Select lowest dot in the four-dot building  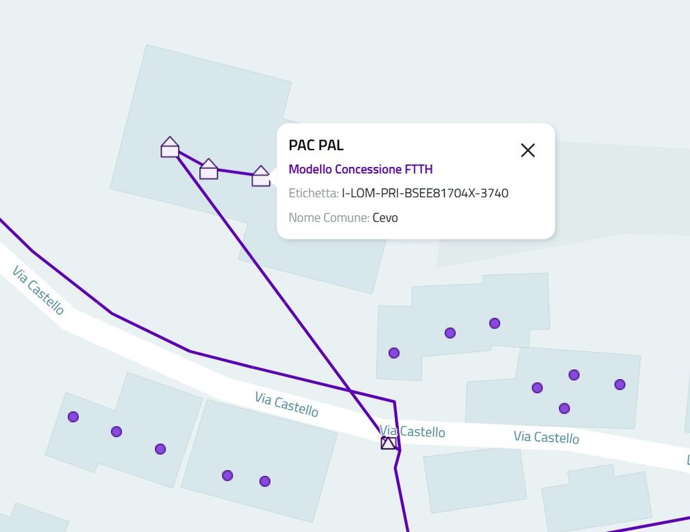pyautogui.click(x=565, y=408)
